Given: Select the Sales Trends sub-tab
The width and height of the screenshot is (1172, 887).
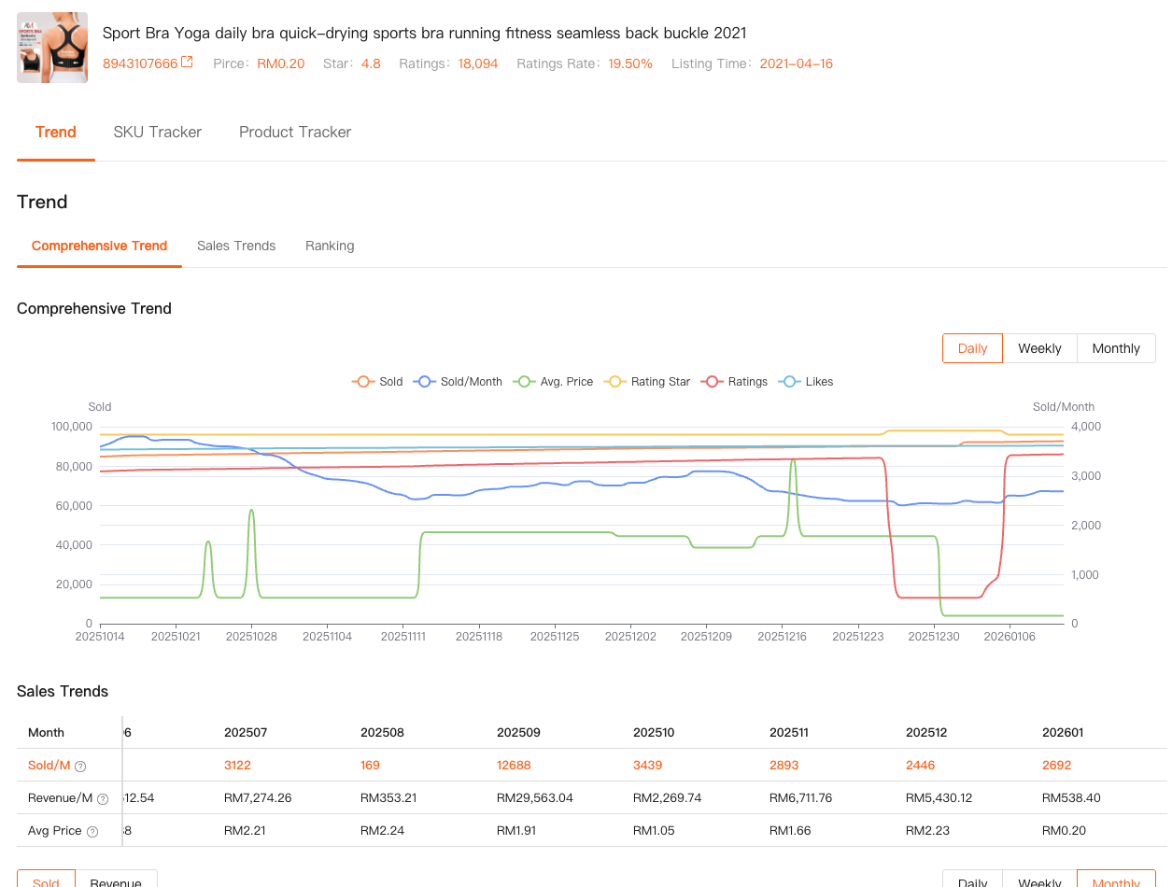Looking at the screenshot, I should [x=236, y=246].
